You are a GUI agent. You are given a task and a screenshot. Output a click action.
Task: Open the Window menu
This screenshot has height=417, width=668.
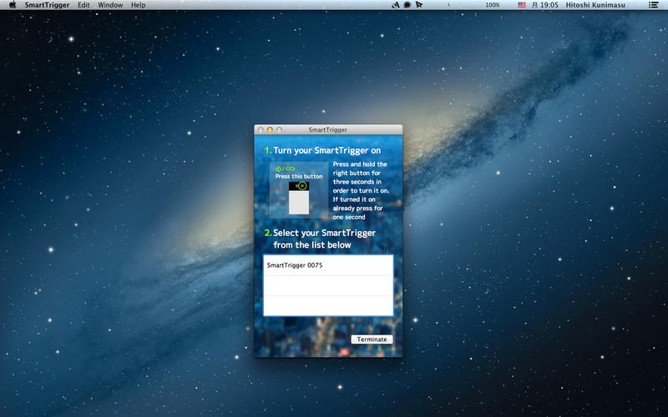pos(110,5)
